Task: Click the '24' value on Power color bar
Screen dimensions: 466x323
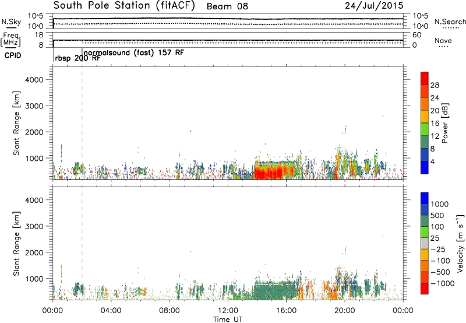Action: 435,98
